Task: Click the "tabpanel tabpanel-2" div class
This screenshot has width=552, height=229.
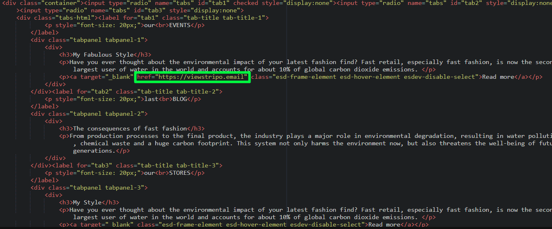Action: pos(107,114)
